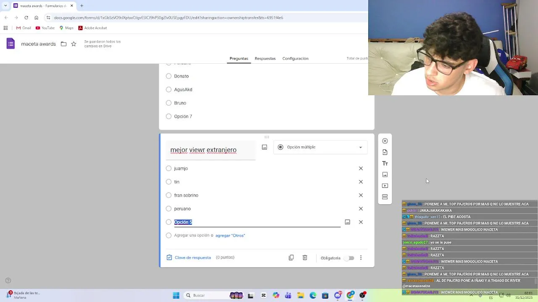Select the Donato radio button
Image resolution: width=538 pixels, height=302 pixels.
tap(169, 76)
